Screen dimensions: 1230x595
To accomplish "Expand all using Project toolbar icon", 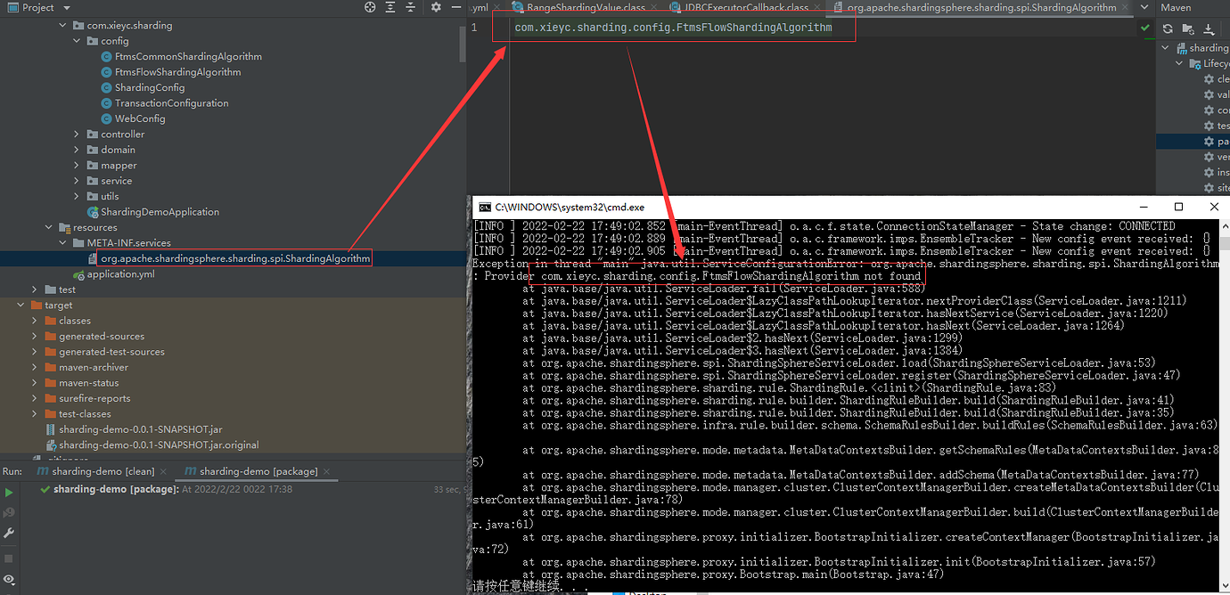I will [389, 7].
